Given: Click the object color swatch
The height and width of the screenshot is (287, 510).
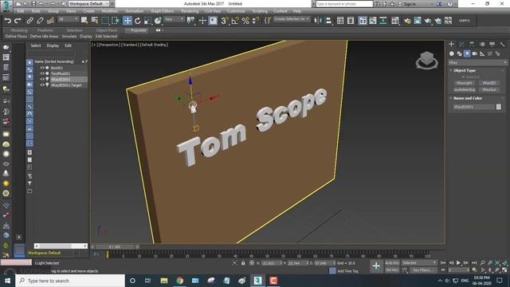Looking at the screenshot, I should pyautogui.click(x=499, y=107).
